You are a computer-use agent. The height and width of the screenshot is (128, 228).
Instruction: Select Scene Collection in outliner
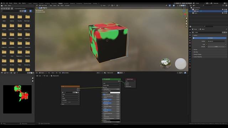tap(196, 8)
